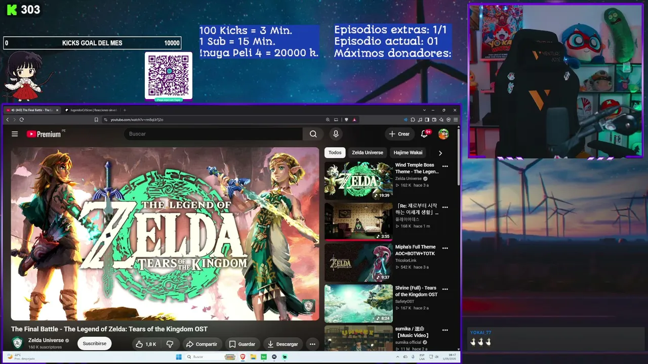
Task: Open the Crear dropdown button
Action: [x=399, y=134]
